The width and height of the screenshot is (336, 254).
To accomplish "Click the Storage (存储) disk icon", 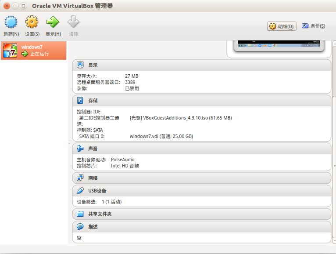I will [x=80, y=101].
